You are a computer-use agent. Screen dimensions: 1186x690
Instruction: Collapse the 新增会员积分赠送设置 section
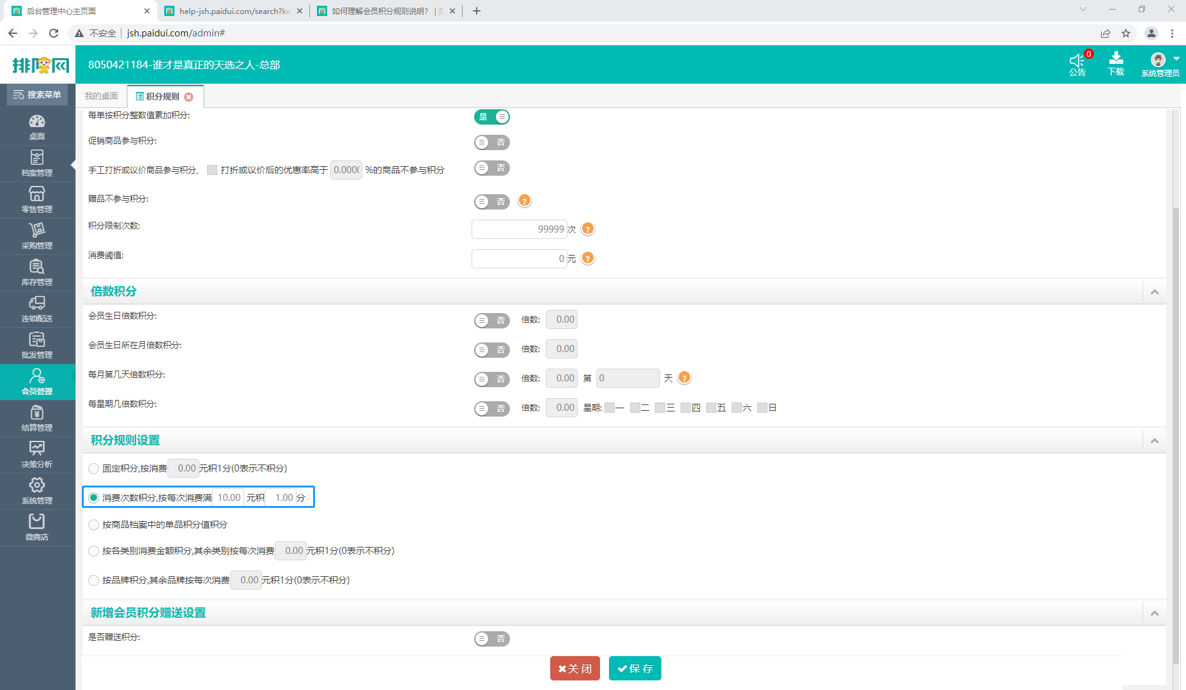1155,613
